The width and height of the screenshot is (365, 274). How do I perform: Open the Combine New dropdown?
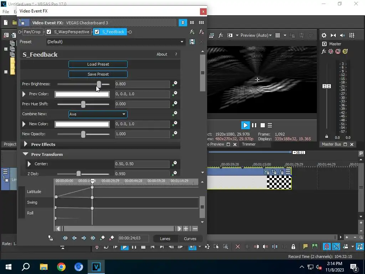click(x=98, y=114)
